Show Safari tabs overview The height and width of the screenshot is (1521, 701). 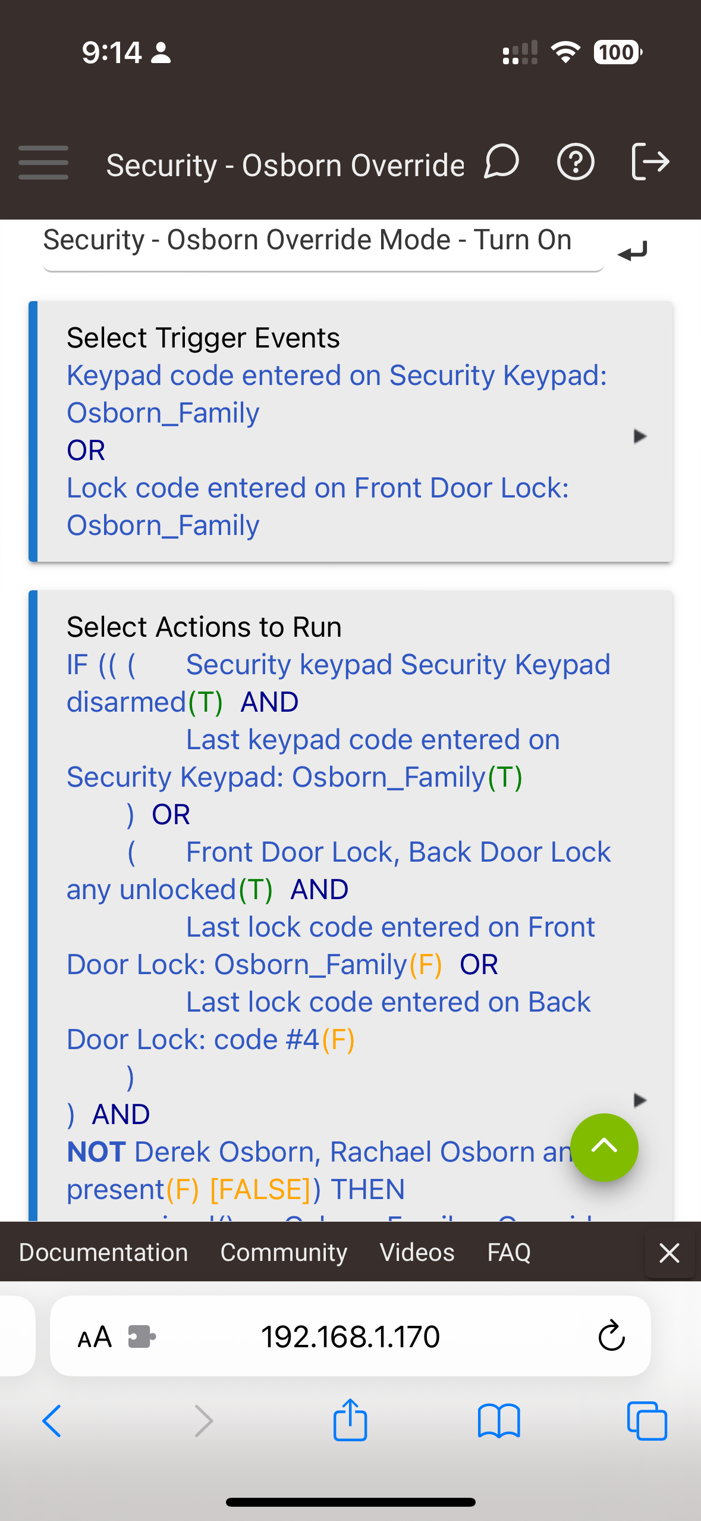[x=647, y=1420]
